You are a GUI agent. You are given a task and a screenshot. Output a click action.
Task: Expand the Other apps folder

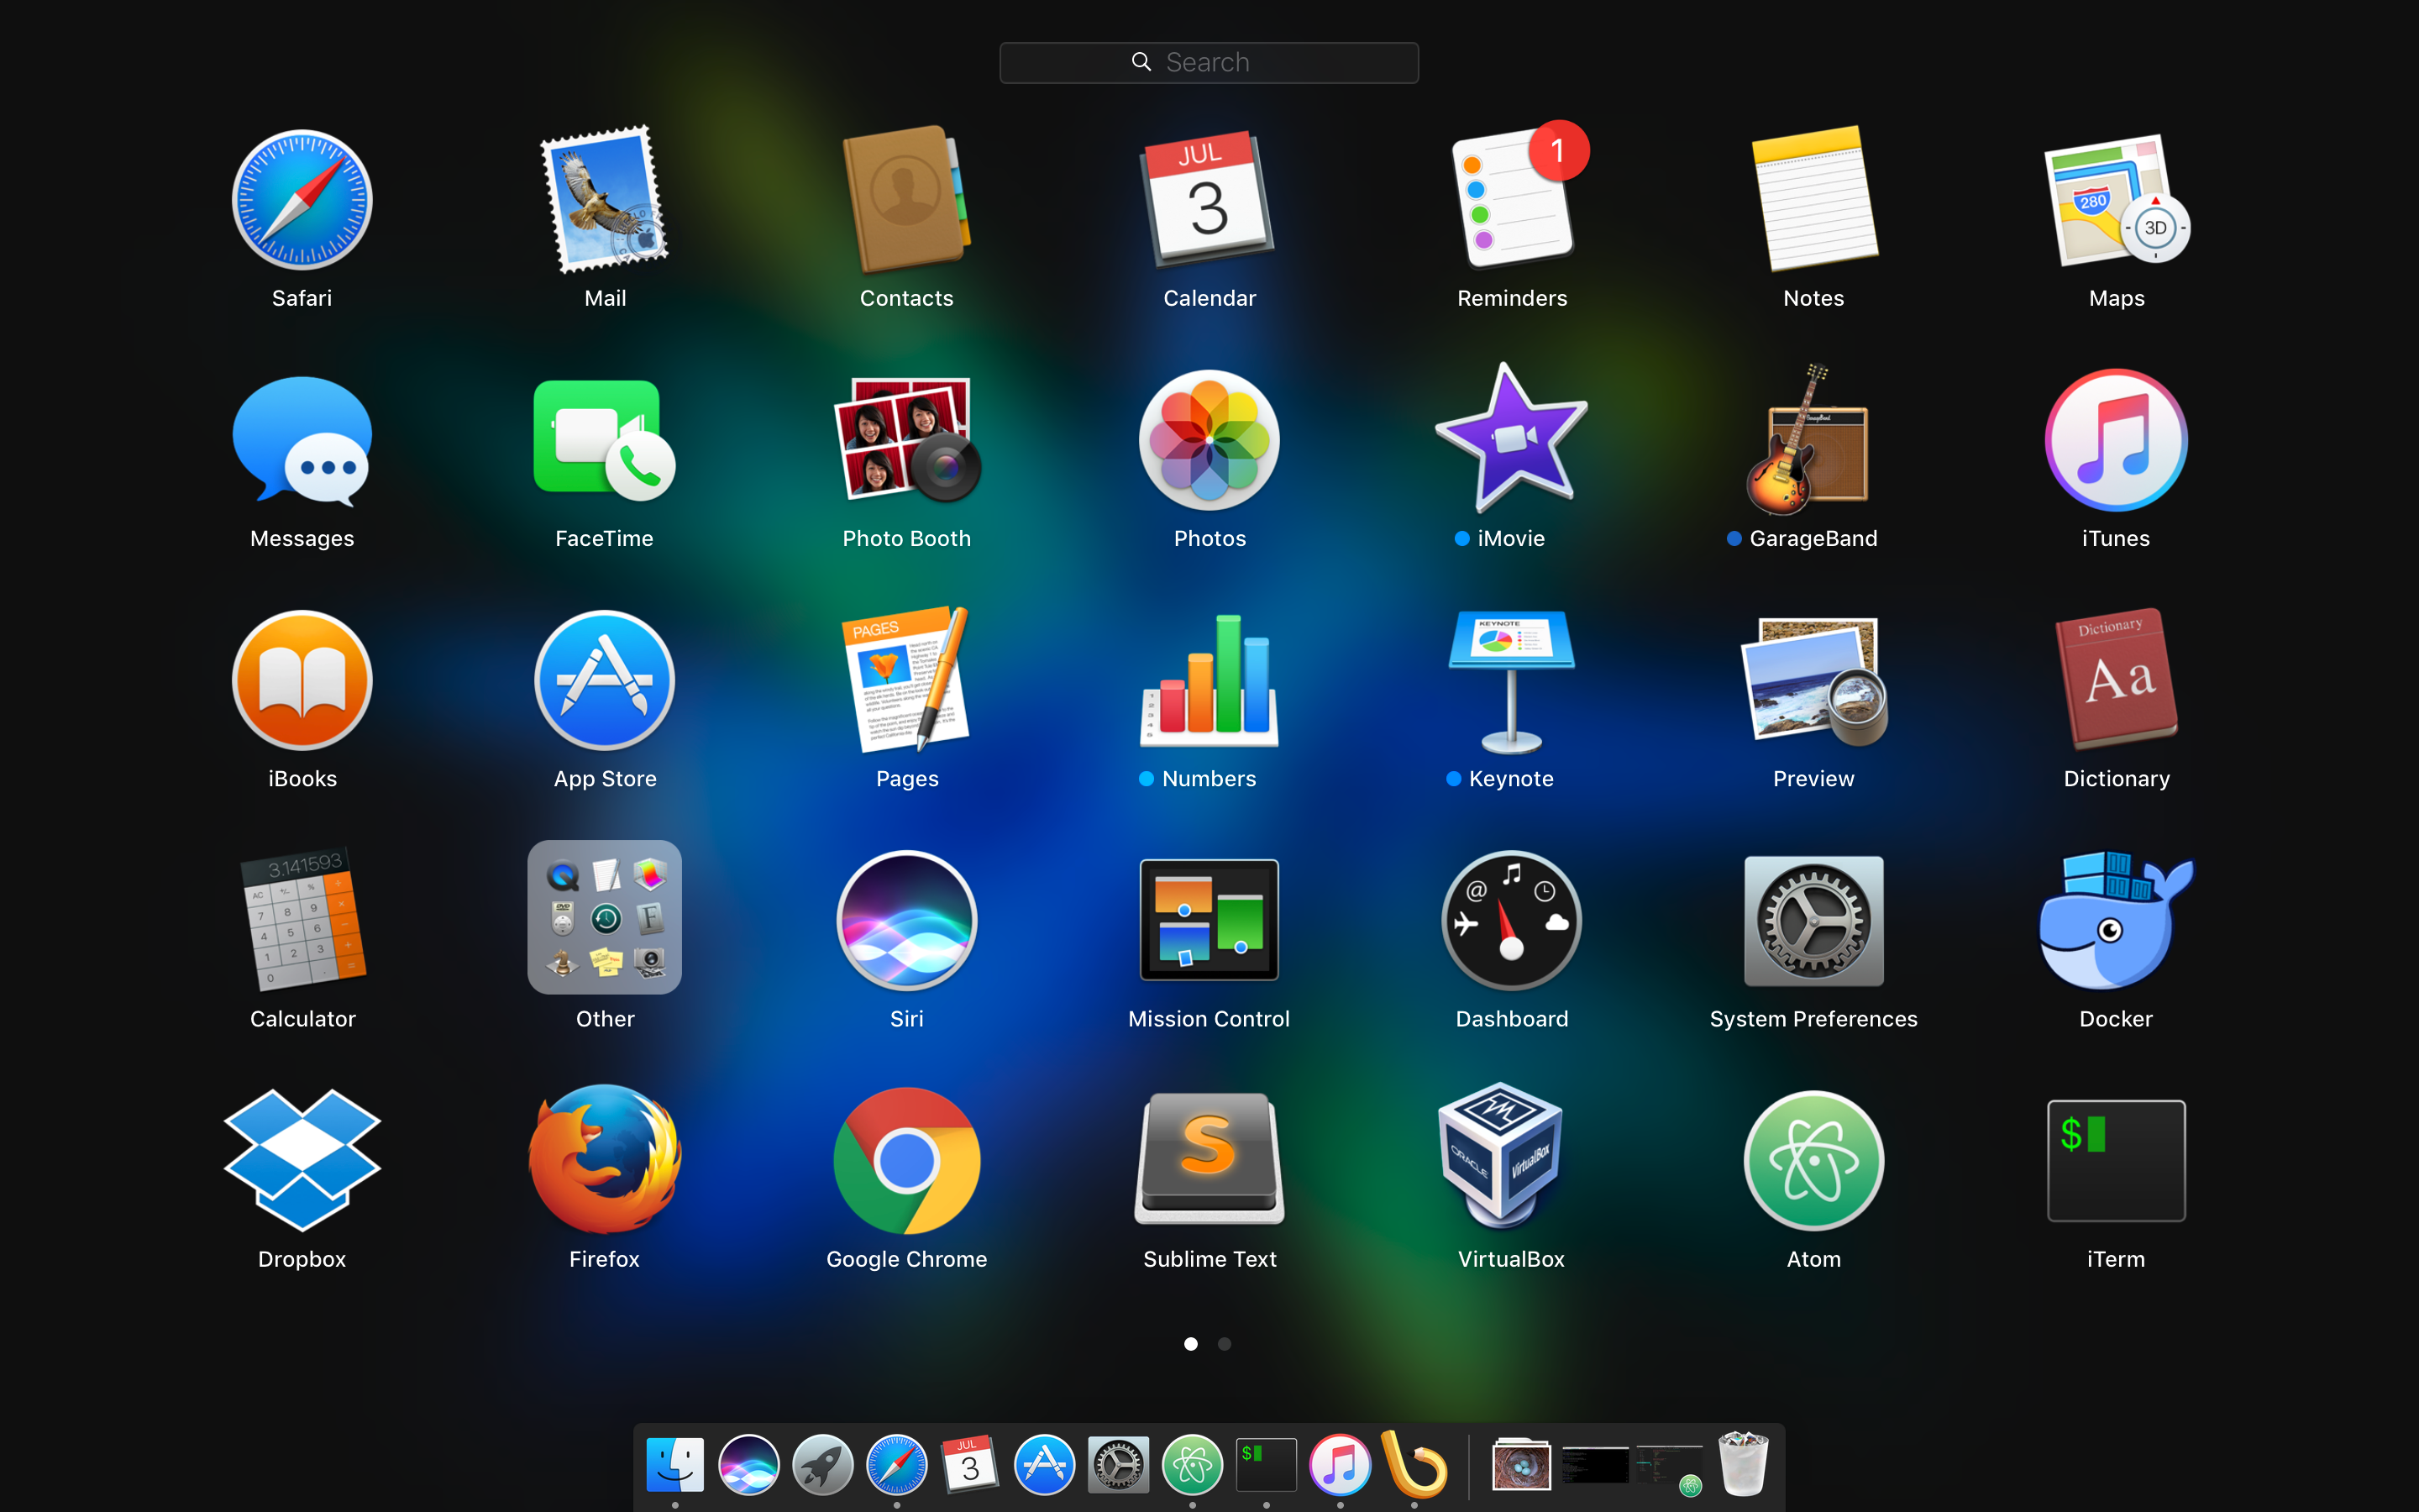coord(604,917)
